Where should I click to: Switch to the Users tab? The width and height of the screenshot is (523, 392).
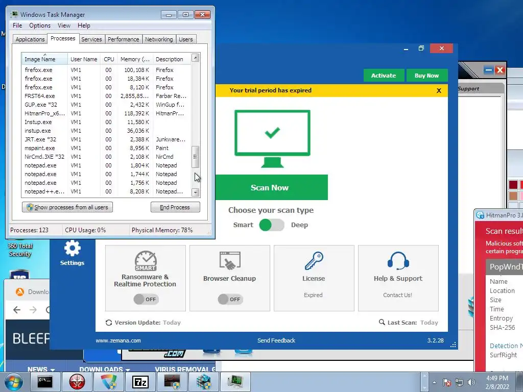click(186, 39)
